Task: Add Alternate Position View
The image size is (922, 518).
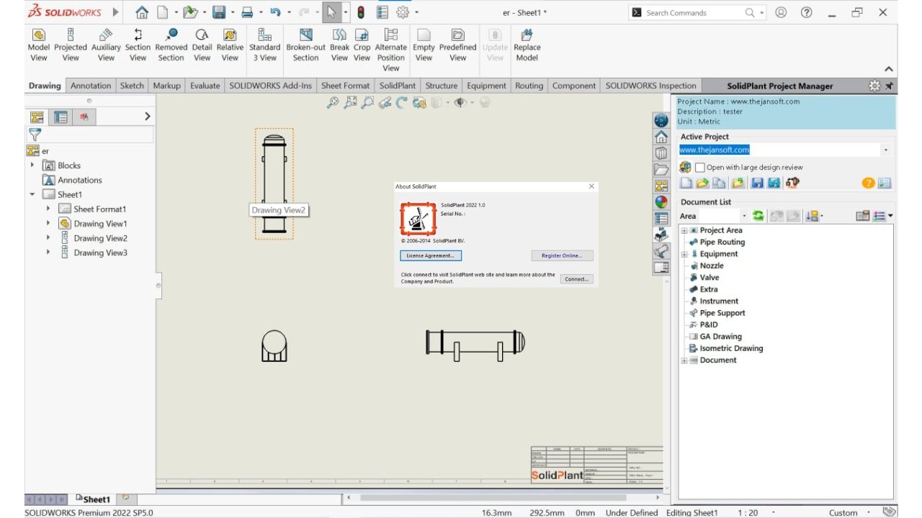Action: 391,50
